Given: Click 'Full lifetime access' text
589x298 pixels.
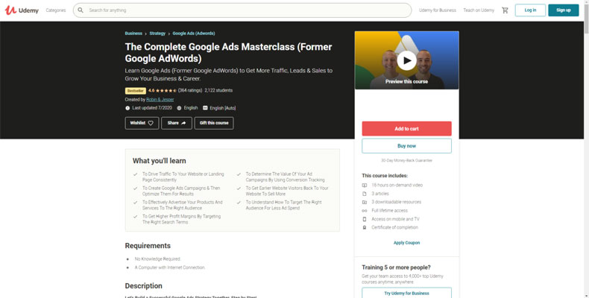Looking at the screenshot, I should pos(389,211).
